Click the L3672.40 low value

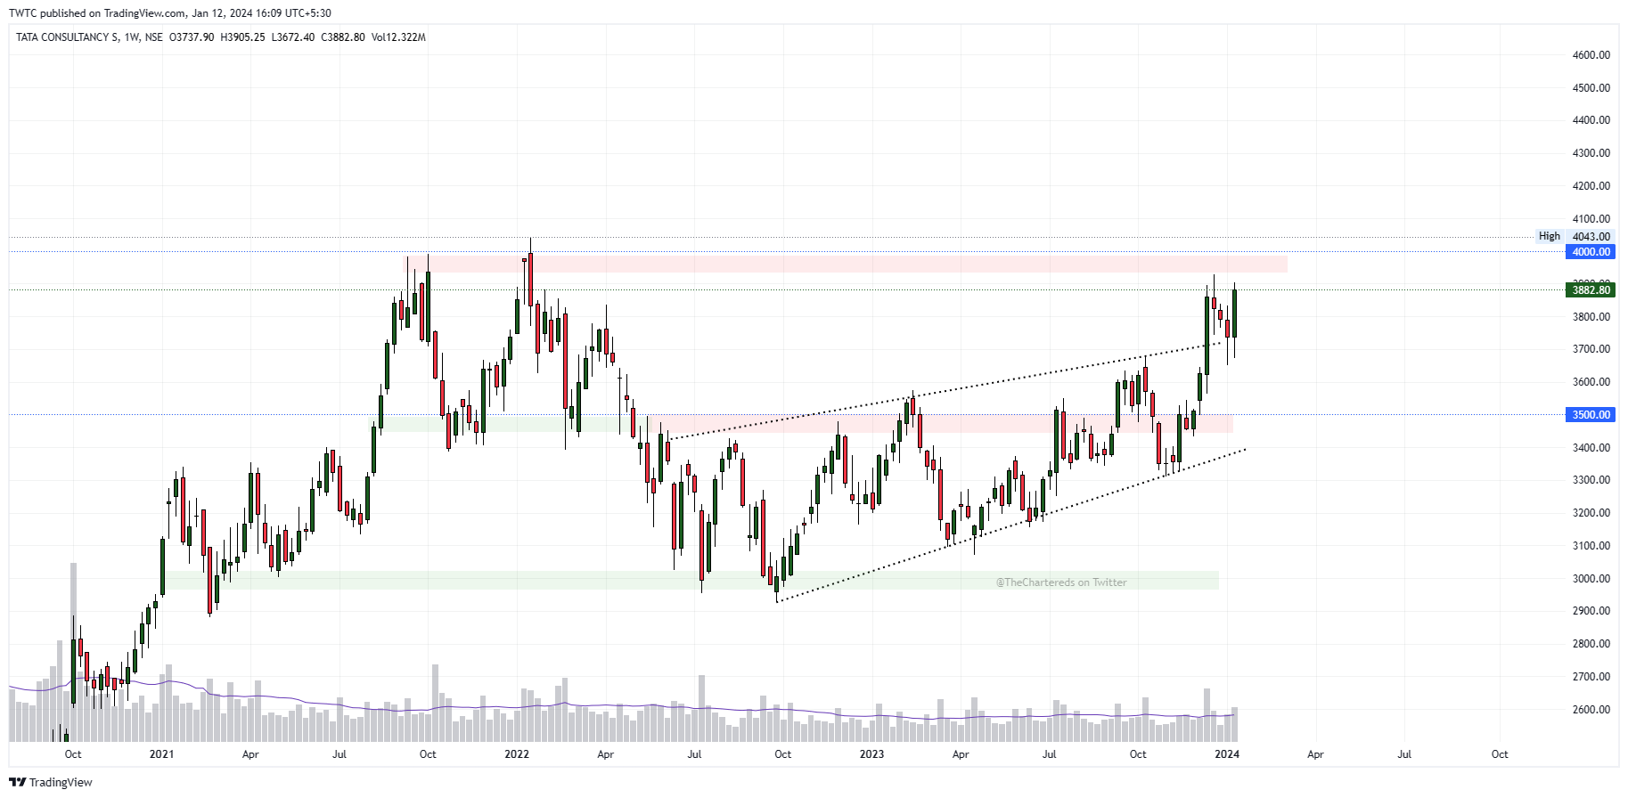pyautogui.click(x=293, y=37)
